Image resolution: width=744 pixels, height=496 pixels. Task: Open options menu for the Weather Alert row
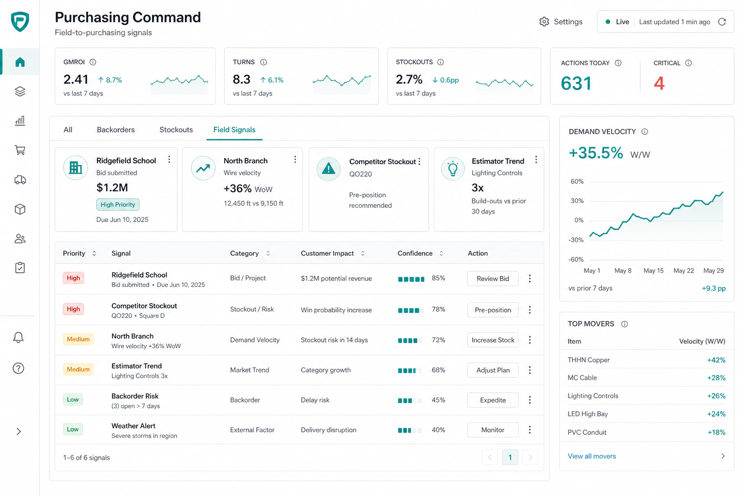(x=530, y=430)
